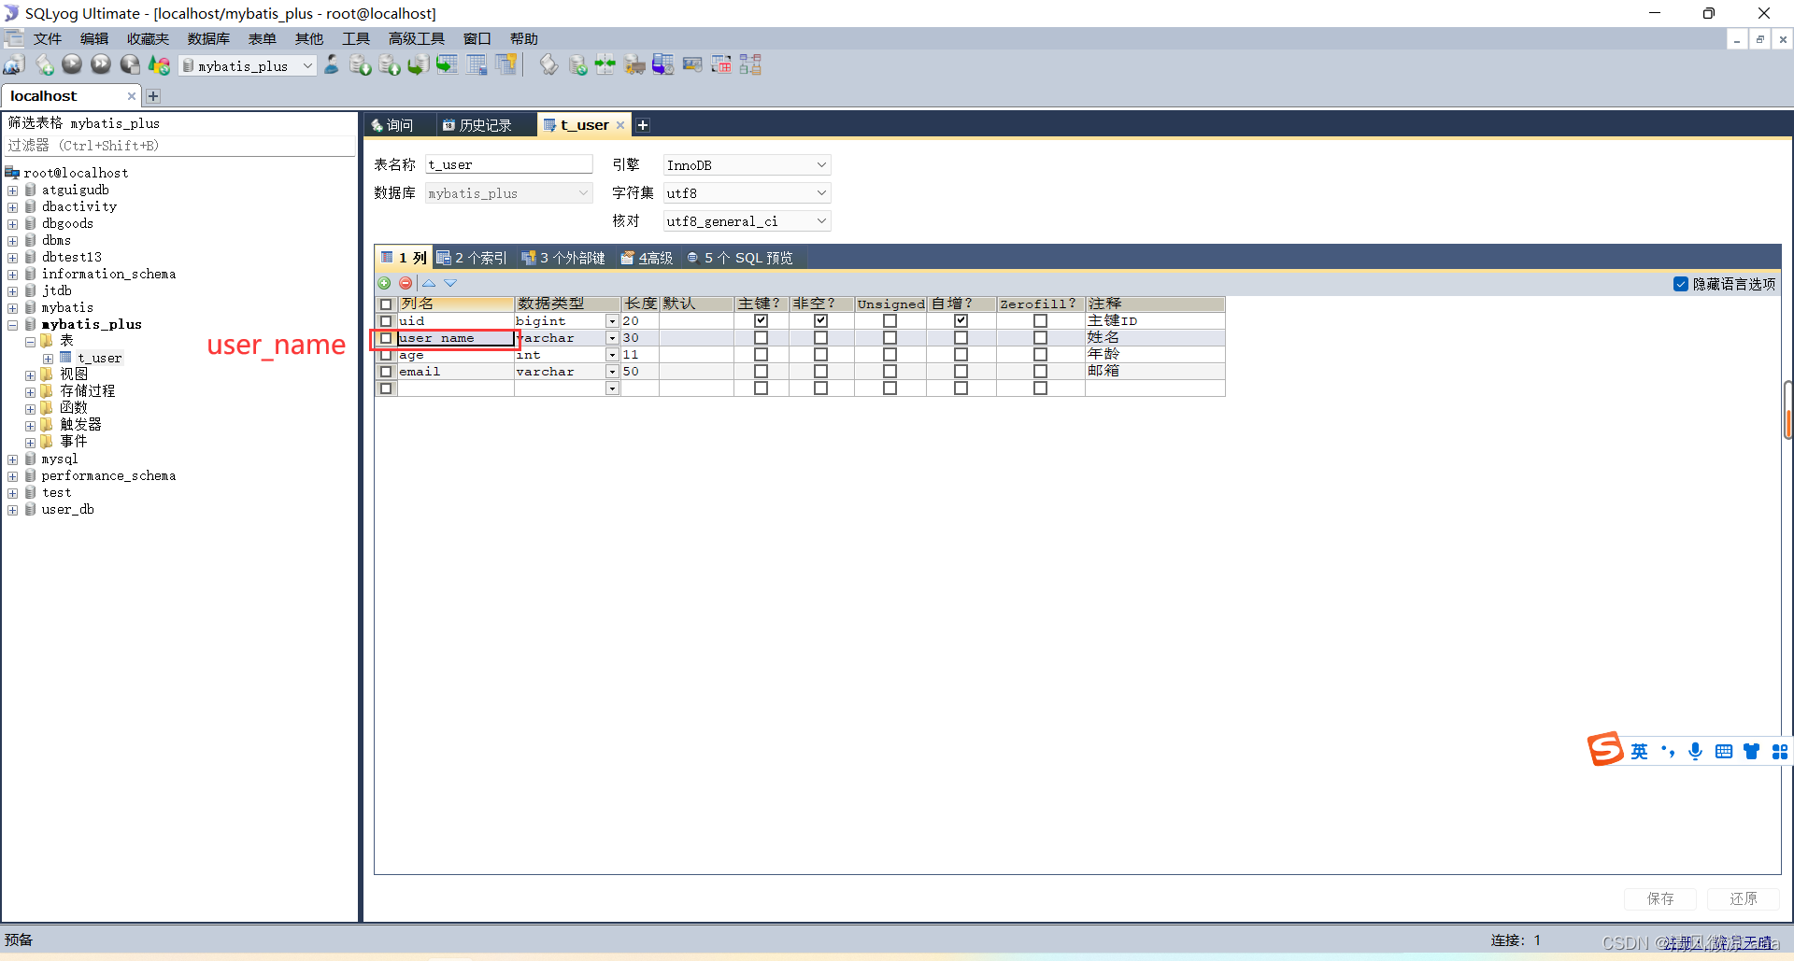
Task: Click the create new connection icon
Action: coord(14,64)
